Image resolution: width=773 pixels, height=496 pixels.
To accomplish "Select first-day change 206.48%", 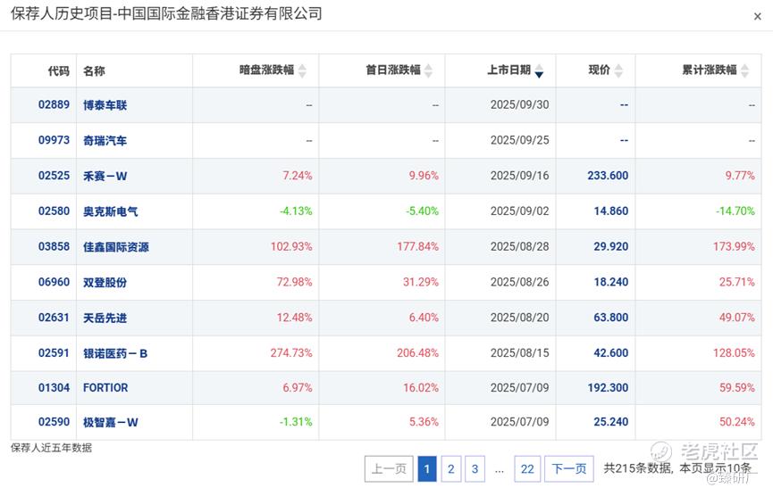I will tap(417, 352).
